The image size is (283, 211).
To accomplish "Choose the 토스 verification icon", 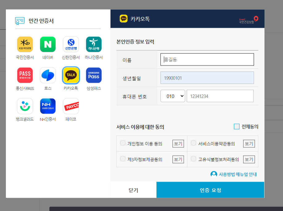I will click(48, 75).
